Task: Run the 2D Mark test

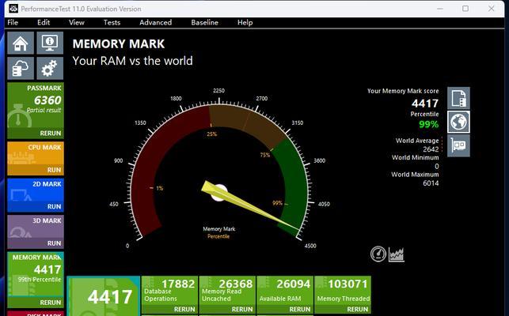Action: click(54, 206)
